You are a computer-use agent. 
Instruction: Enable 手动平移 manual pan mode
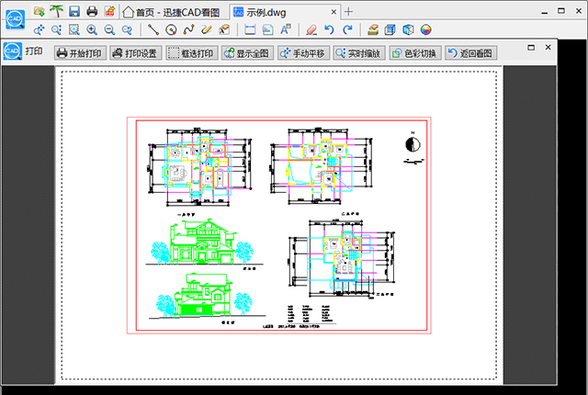click(x=303, y=53)
